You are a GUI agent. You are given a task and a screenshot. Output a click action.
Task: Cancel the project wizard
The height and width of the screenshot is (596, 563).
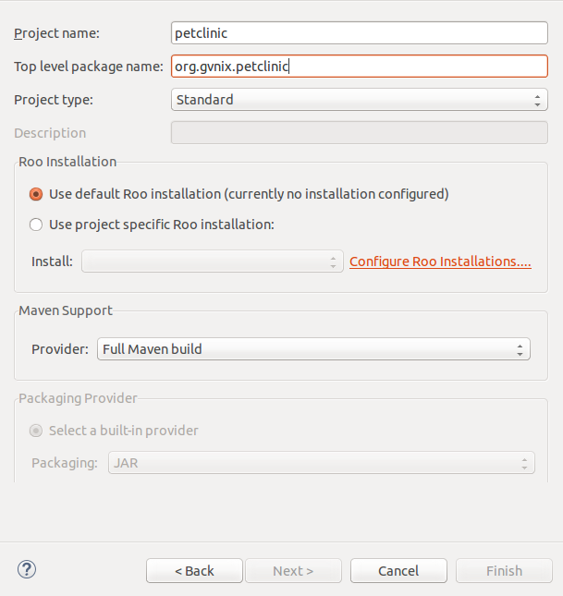tap(398, 571)
